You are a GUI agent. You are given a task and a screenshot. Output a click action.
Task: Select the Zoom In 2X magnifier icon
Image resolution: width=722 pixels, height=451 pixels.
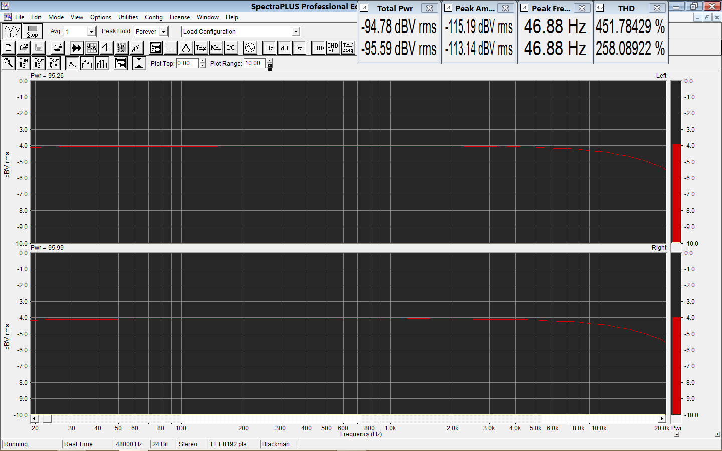(x=24, y=63)
